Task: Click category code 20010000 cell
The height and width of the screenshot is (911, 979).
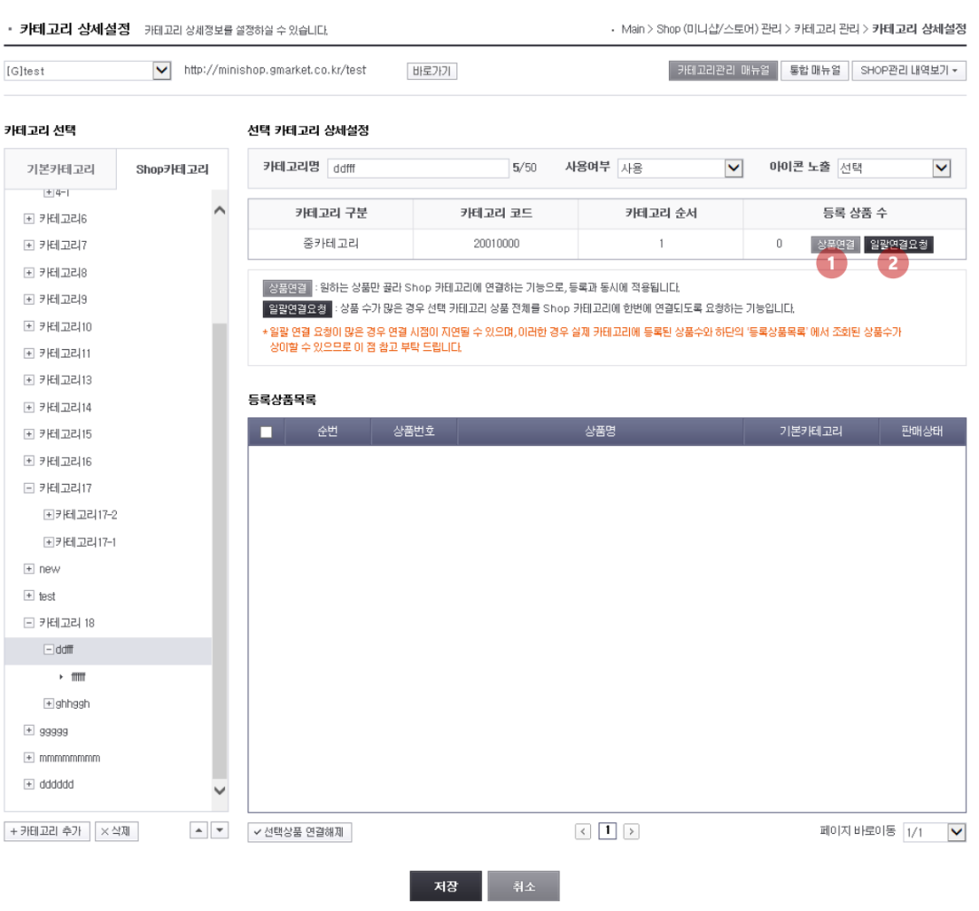Action: (496, 244)
